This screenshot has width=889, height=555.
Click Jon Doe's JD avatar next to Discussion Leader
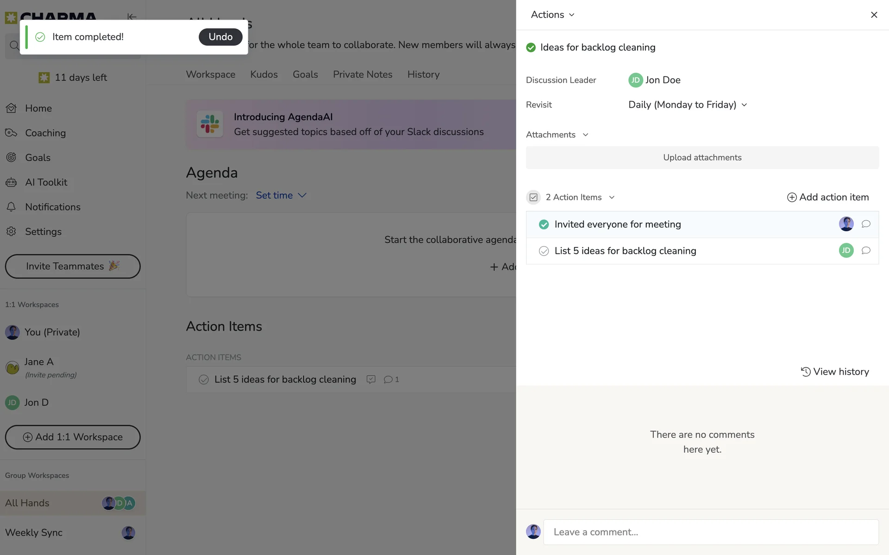635,80
